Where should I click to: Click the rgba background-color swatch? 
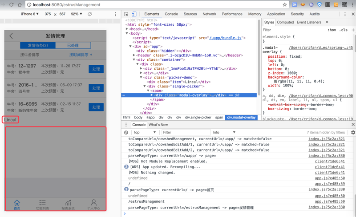[276, 81]
